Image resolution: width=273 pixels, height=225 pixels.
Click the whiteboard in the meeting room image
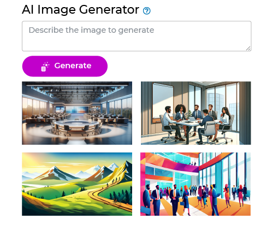point(163,102)
